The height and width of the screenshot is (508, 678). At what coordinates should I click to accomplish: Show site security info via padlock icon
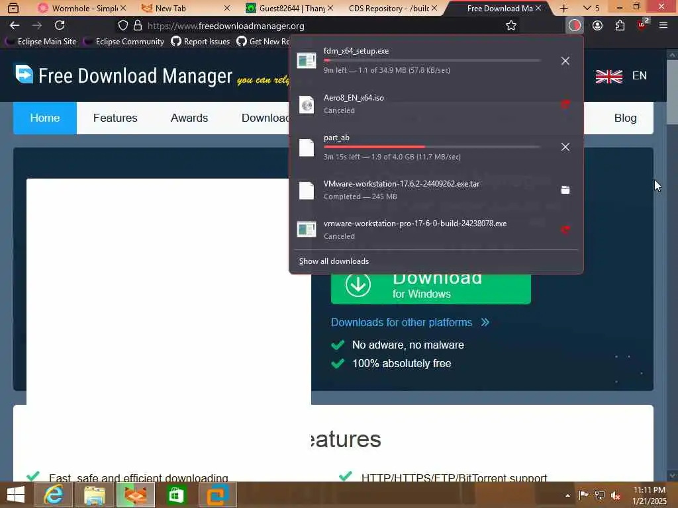click(x=138, y=26)
